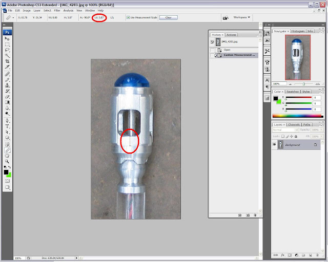This screenshot has width=328, height=262.
Task: Click the Clear button
Action: pos(169,17)
